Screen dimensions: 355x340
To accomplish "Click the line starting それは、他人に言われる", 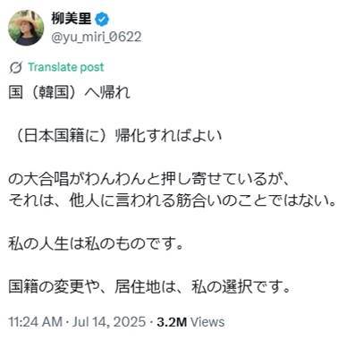I will pos(172,200).
